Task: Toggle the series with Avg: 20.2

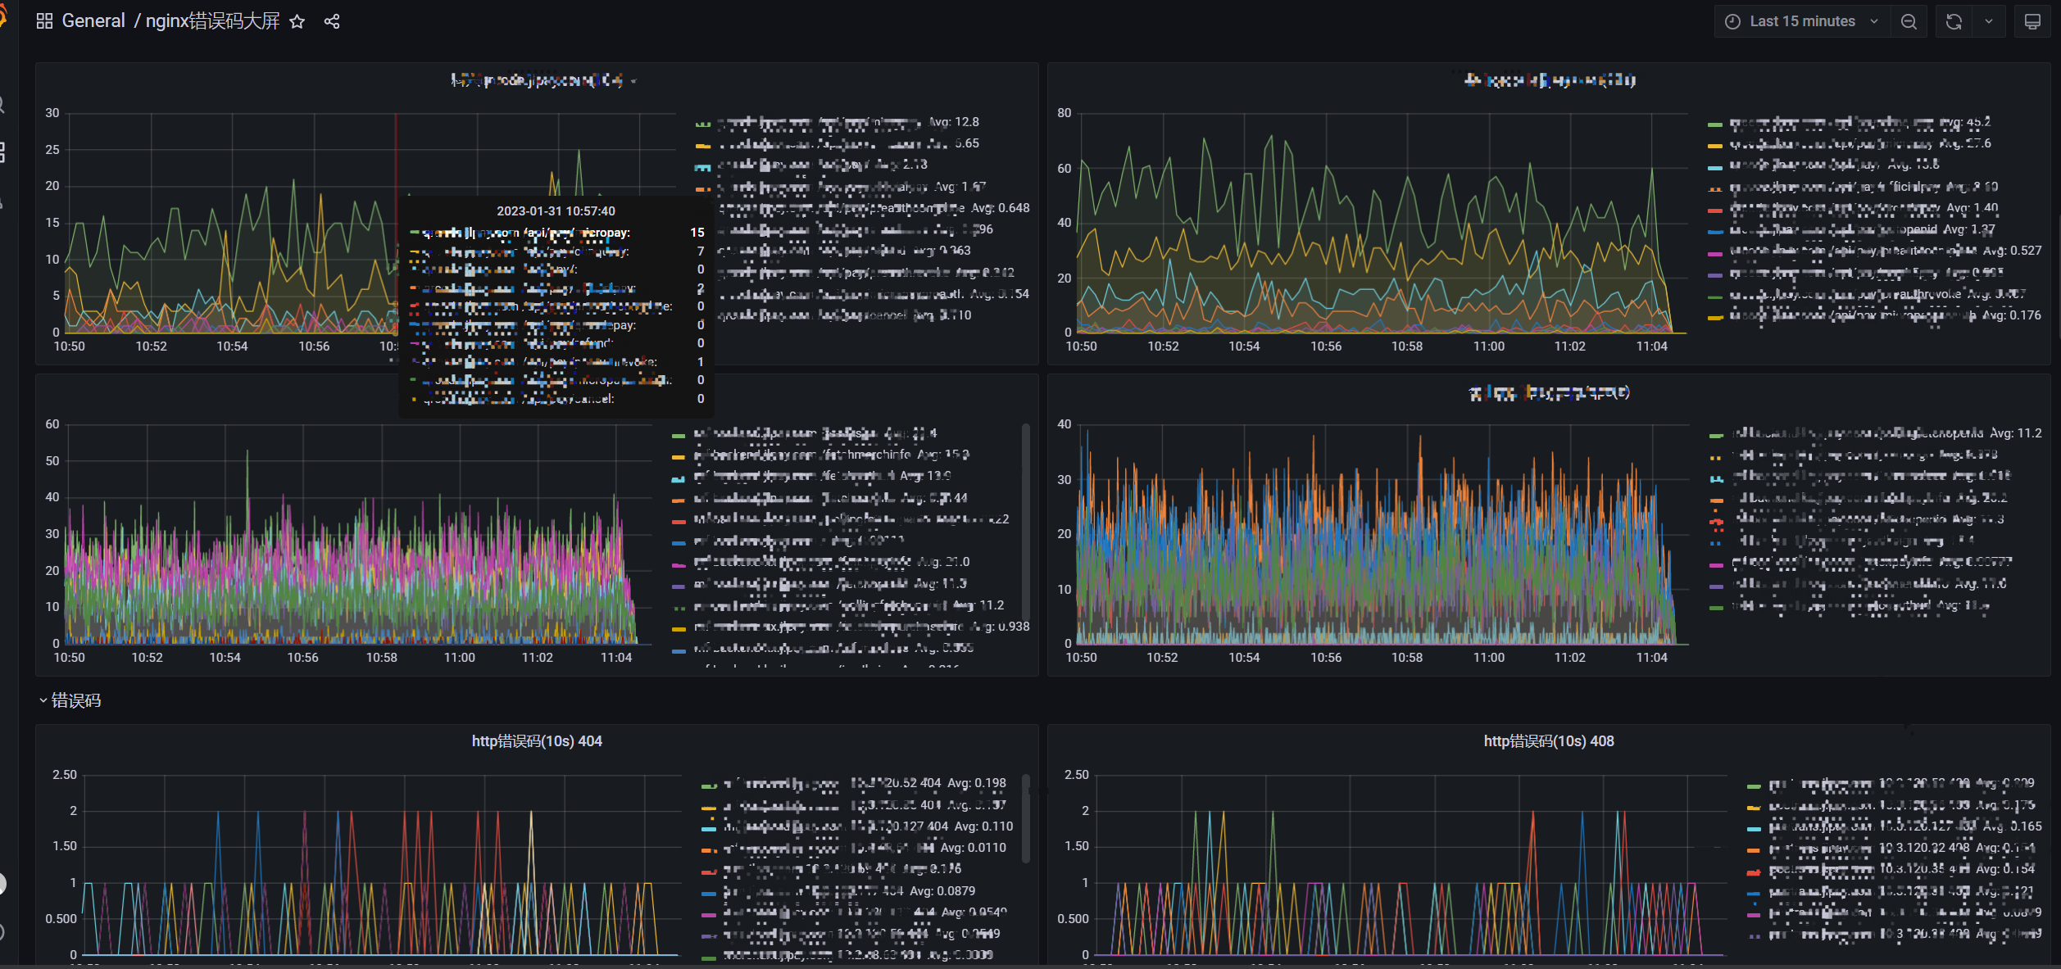Action: 1869,498
